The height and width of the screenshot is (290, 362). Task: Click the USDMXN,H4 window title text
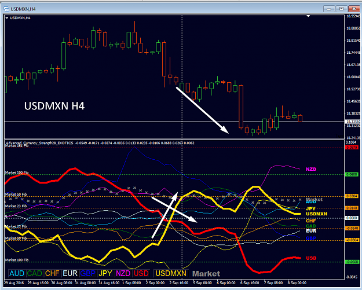[x=23, y=9]
